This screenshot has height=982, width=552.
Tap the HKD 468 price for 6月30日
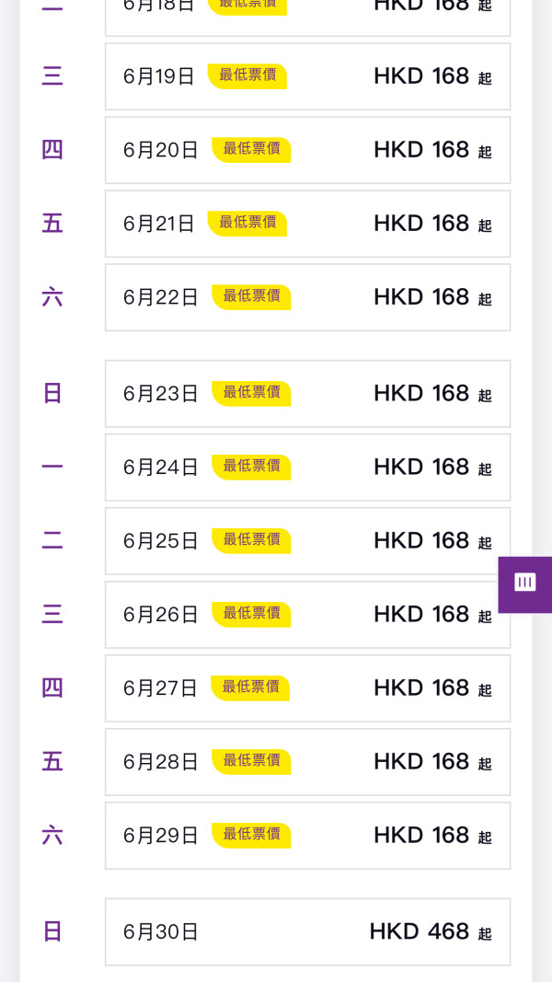pyautogui.click(x=420, y=931)
